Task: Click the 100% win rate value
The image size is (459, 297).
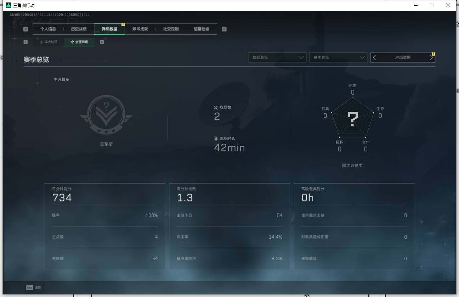Action: 152,215
